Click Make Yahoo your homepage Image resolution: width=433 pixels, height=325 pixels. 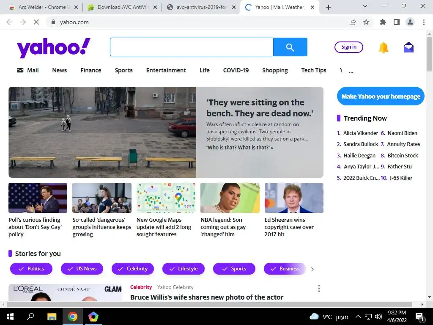pyautogui.click(x=381, y=96)
